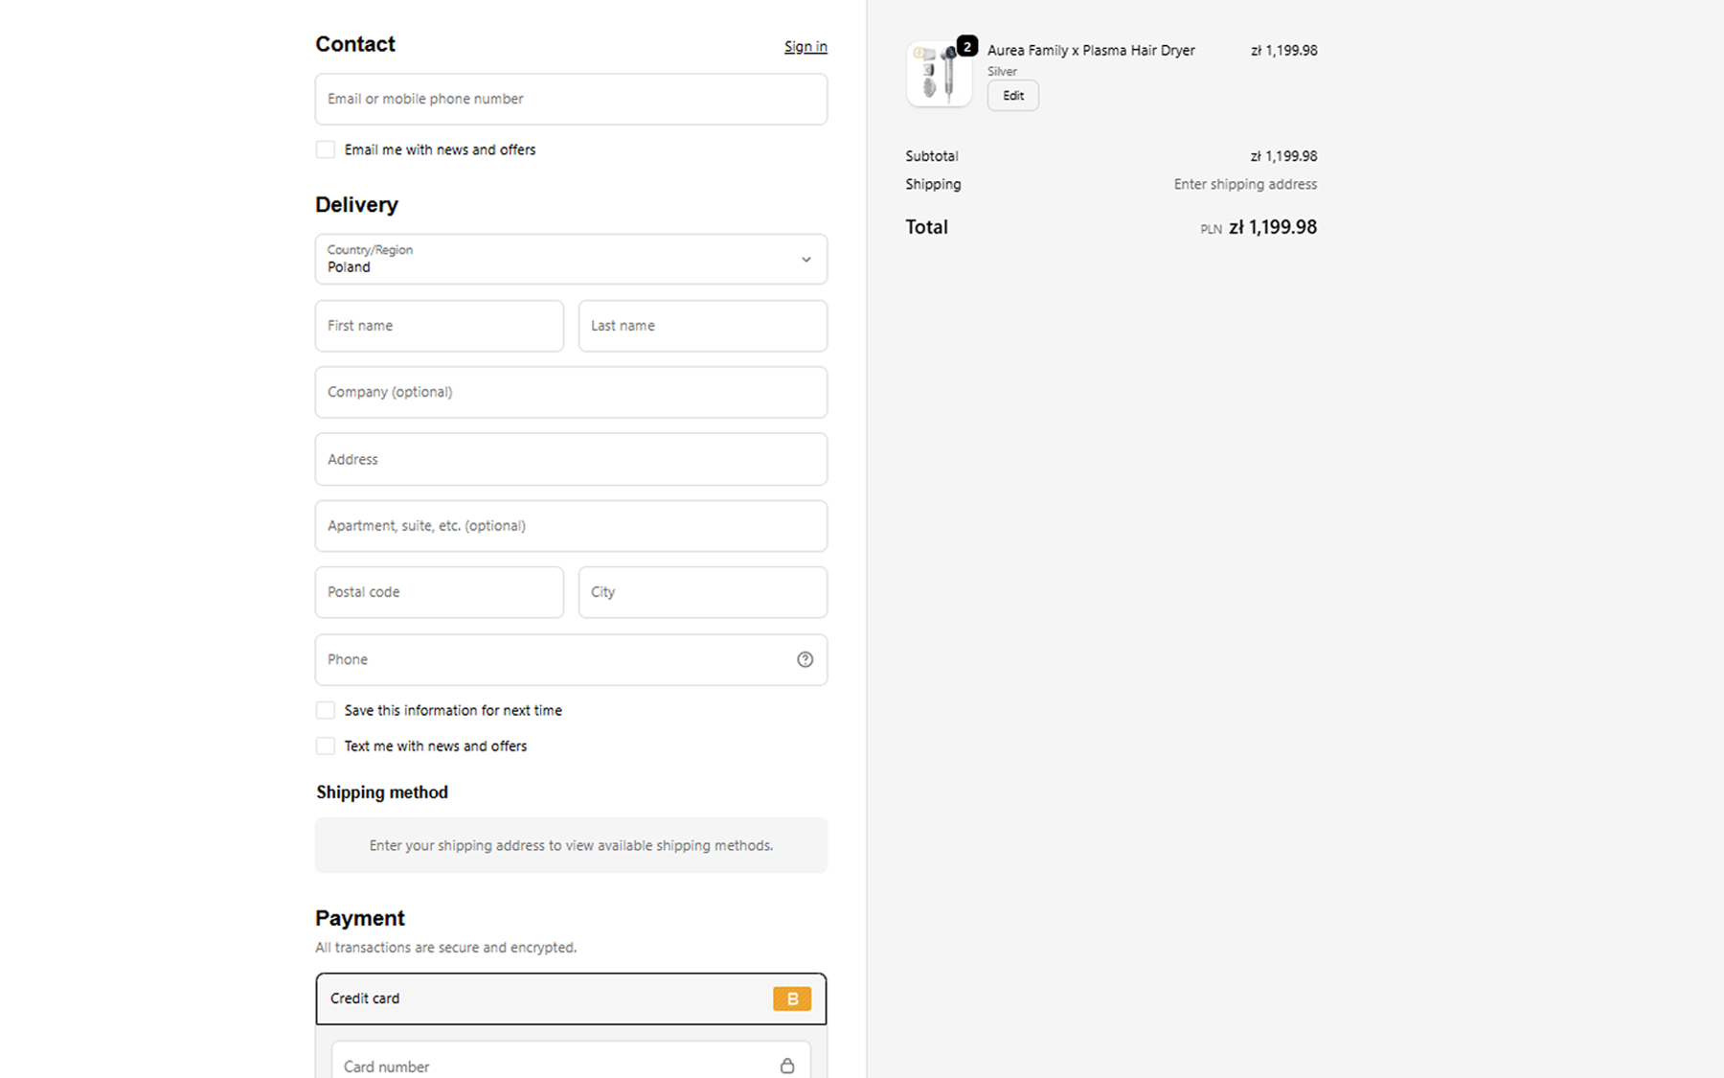The height and width of the screenshot is (1078, 1724).
Task: Check Text me with news and offers
Action: coord(326,745)
